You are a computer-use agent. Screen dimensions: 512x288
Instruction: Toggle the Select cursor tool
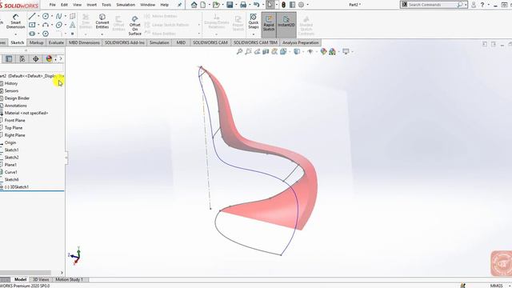click(x=270, y=5)
